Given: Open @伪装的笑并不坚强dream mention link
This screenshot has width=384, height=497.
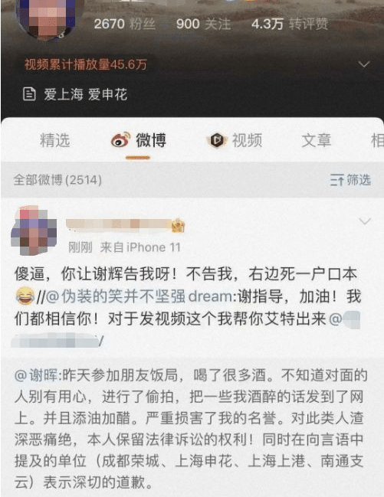Looking at the screenshot, I should click(139, 296).
